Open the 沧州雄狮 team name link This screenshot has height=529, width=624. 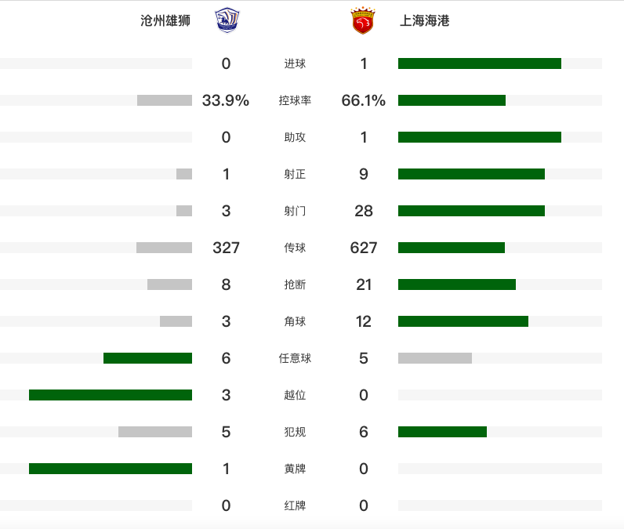[165, 21]
